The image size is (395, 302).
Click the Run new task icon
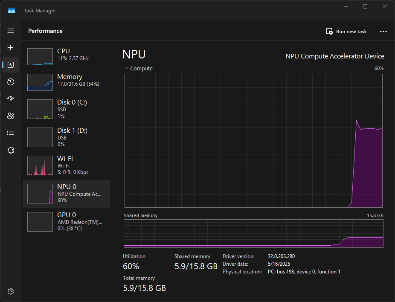pyautogui.click(x=329, y=31)
